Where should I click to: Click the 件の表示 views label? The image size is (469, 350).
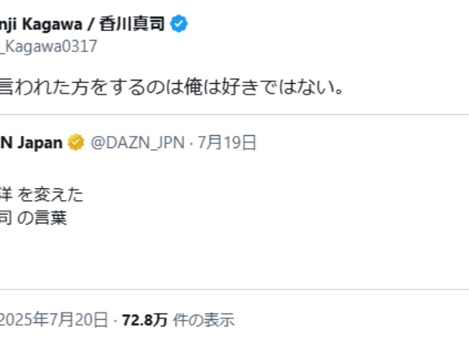[204, 320]
